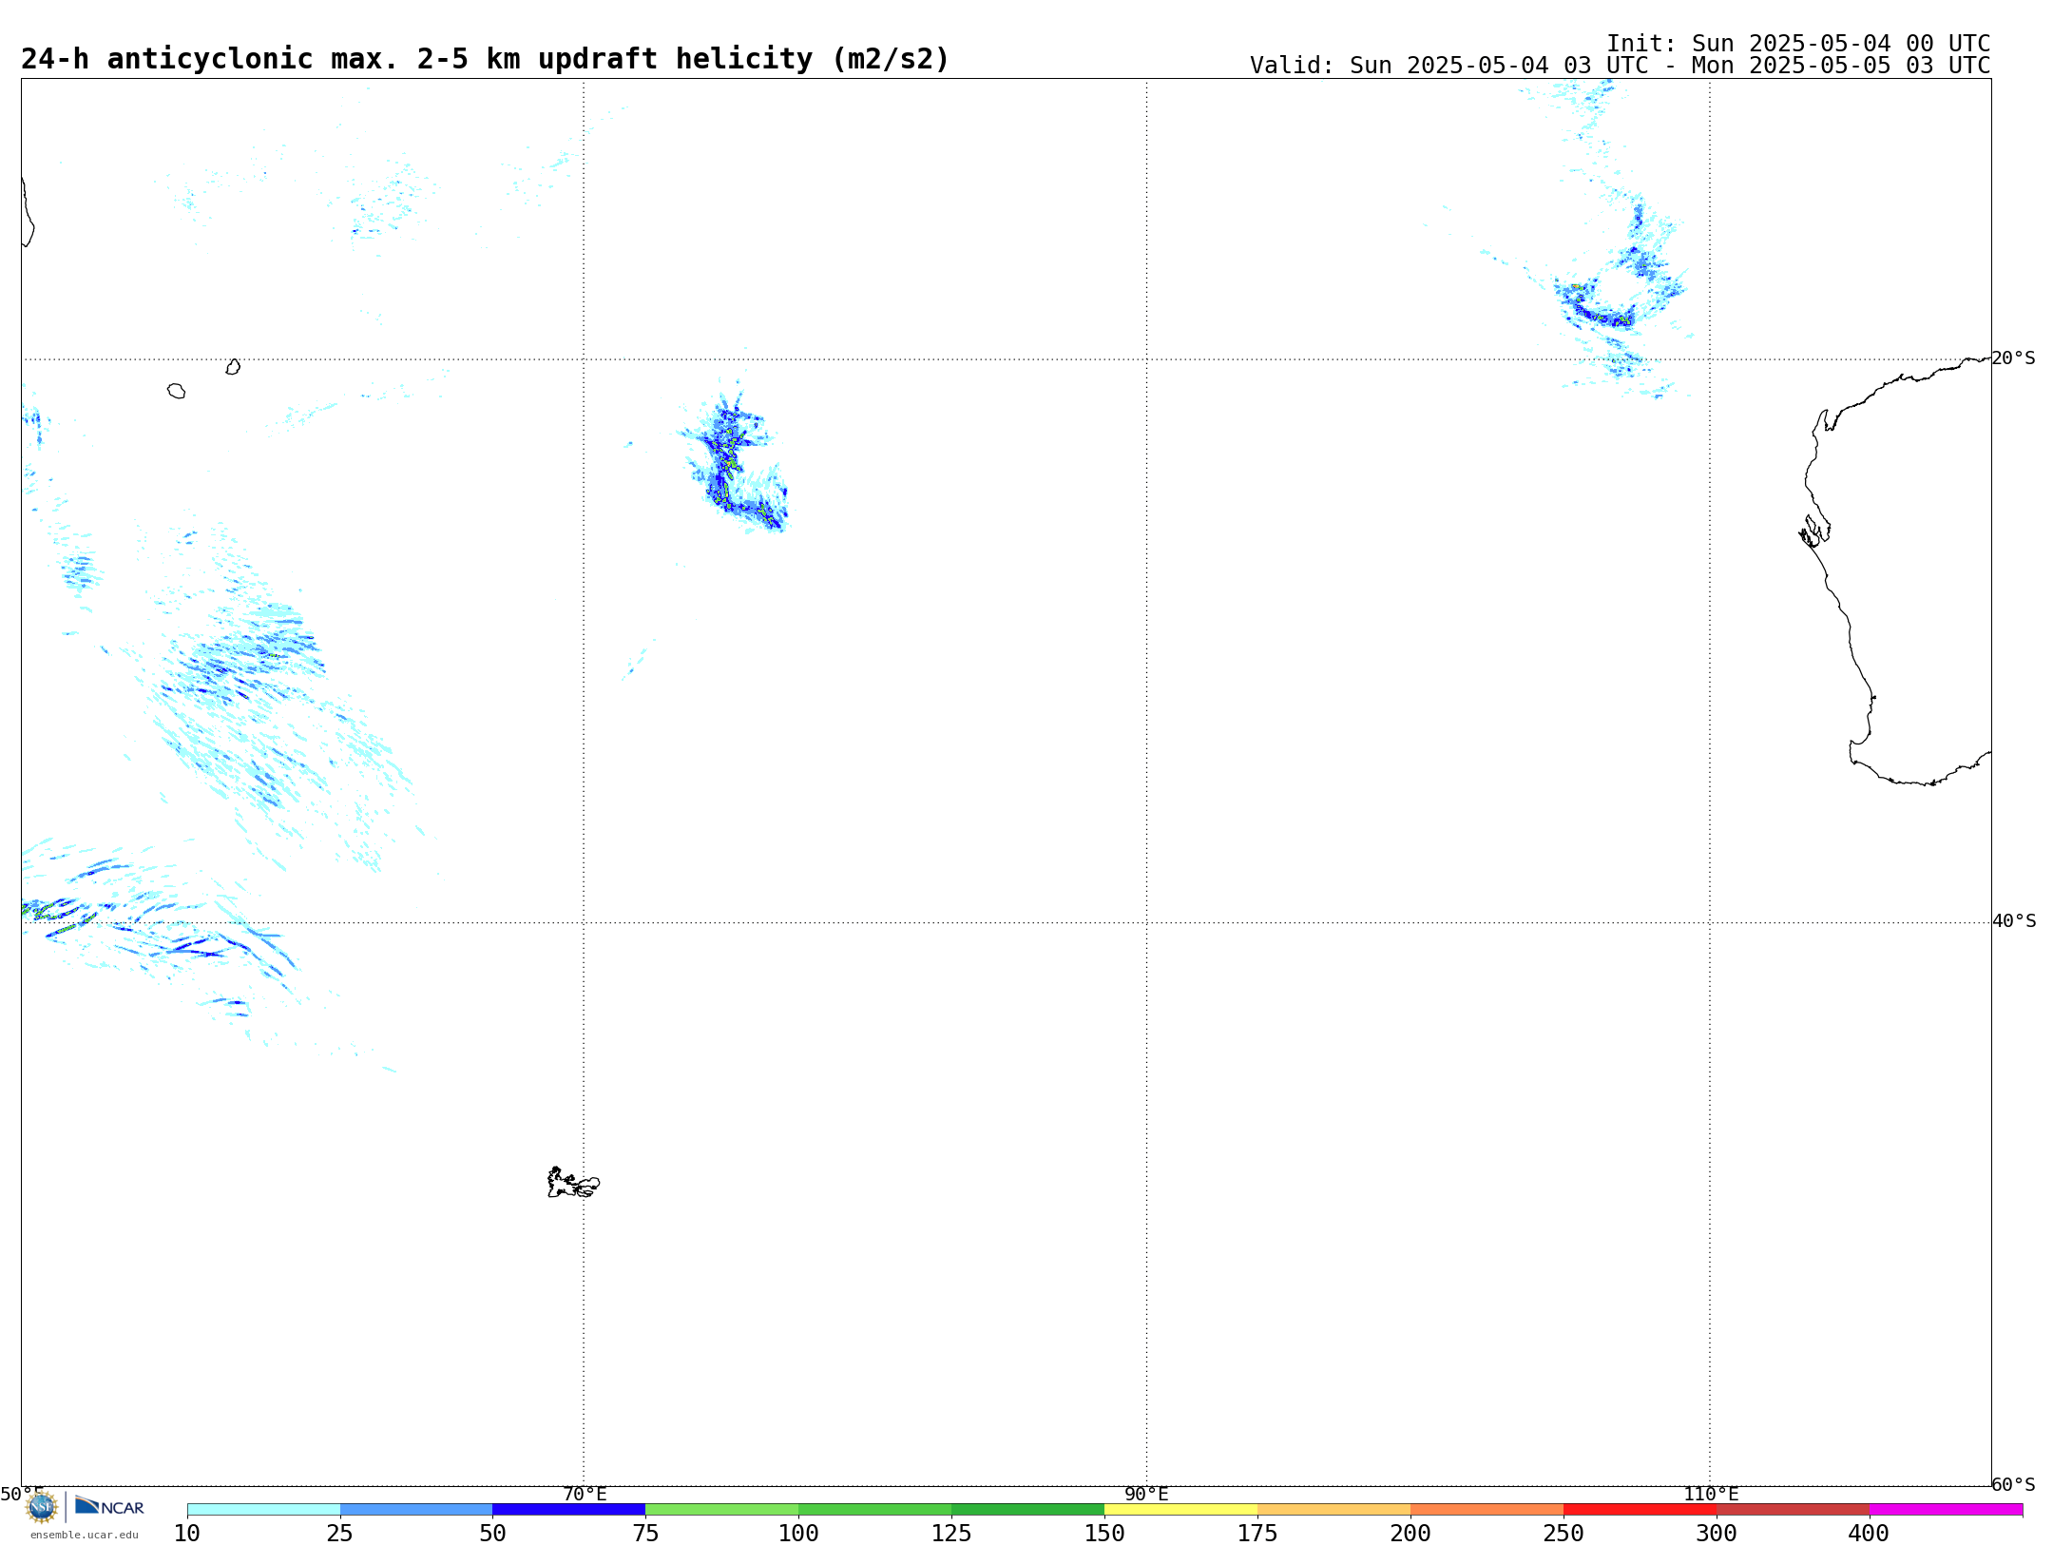Select the 10-25 light cyan colorbar segment
The image size is (2053, 1546).
[263, 1510]
